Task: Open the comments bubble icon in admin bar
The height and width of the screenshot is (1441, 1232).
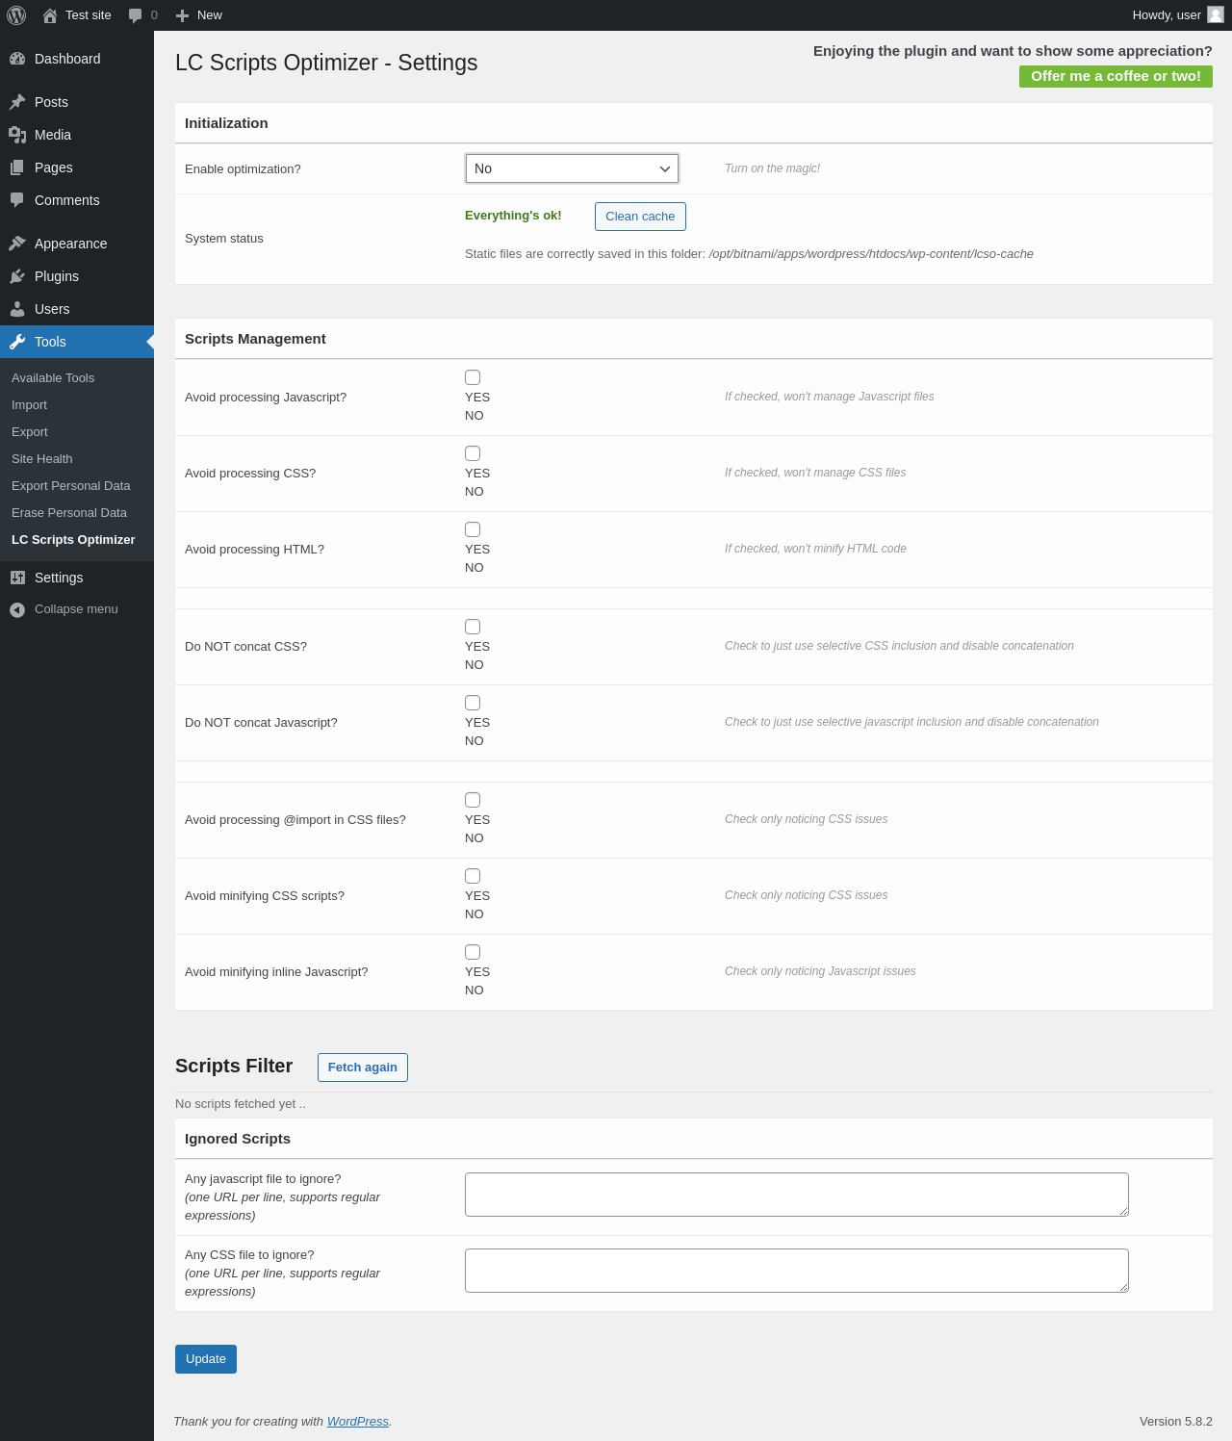Action: click(x=136, y=15)
